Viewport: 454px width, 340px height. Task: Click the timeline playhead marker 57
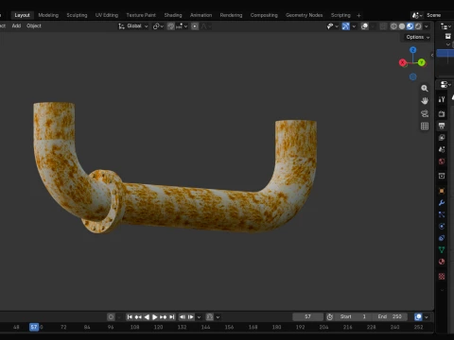pyautogui.click(x=34, y=327)
